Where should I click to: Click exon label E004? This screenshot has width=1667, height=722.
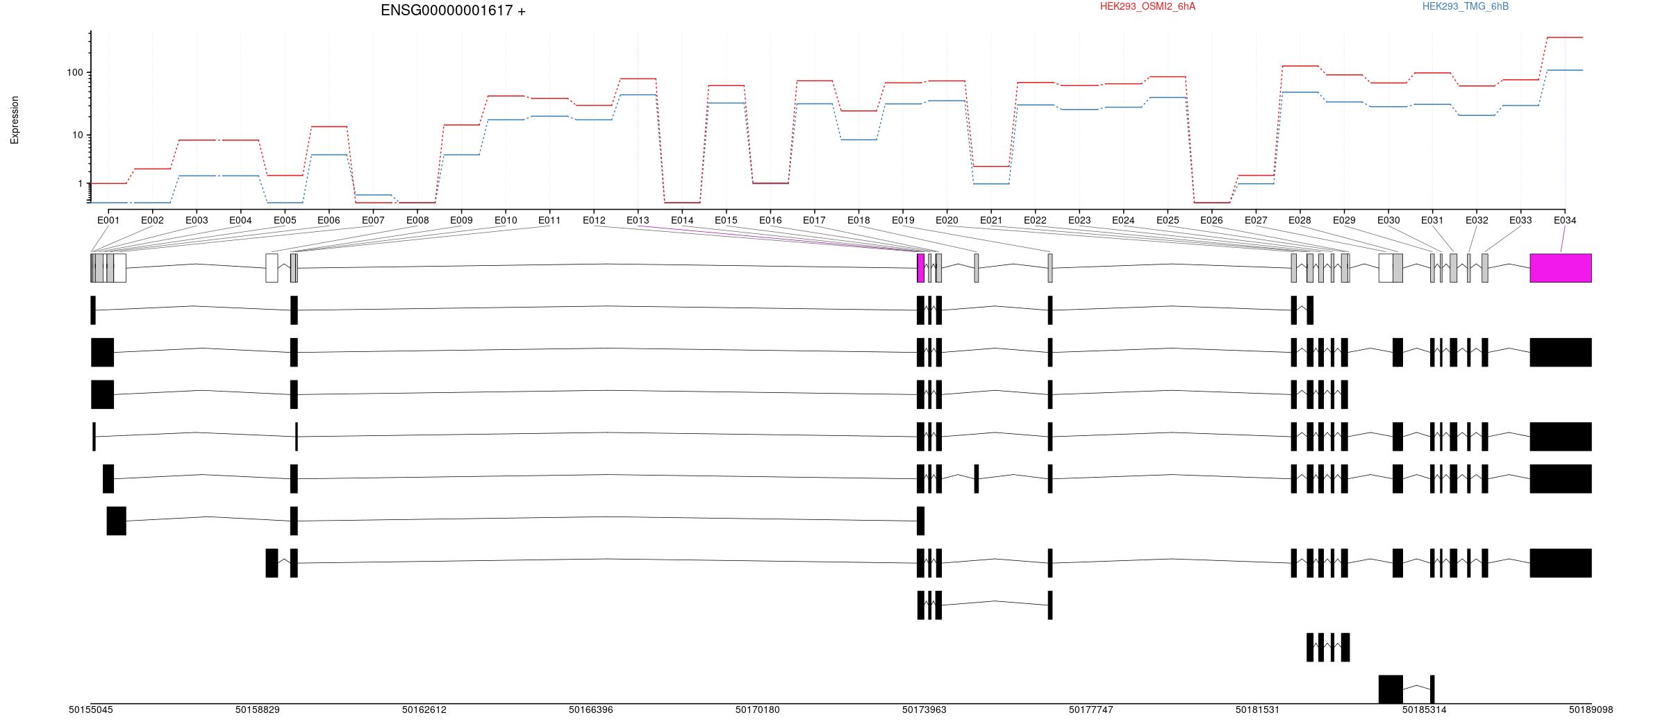click(x=240, y=220)
